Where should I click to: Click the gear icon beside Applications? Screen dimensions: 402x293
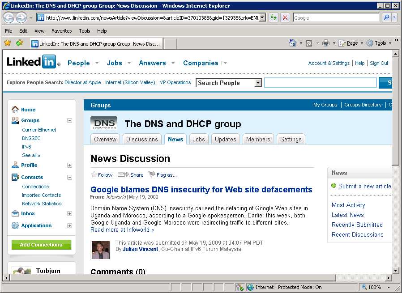[15, 225]
